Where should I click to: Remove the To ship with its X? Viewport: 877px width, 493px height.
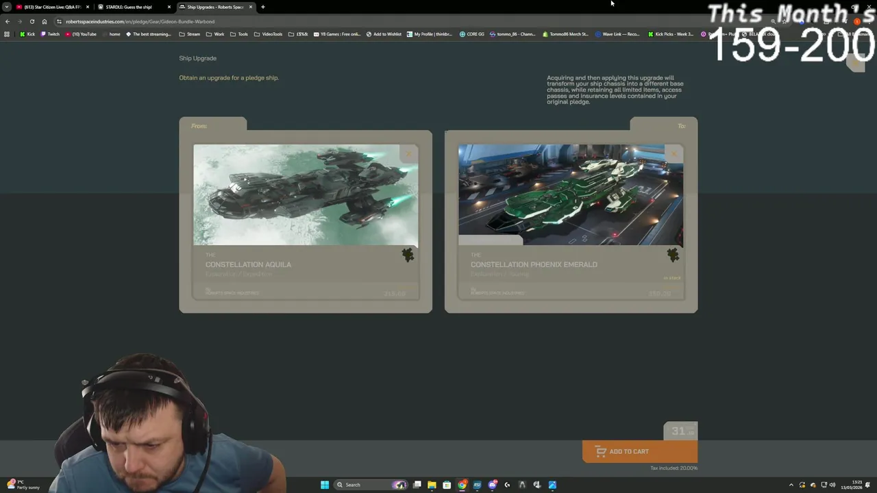(x=674, y=153)
